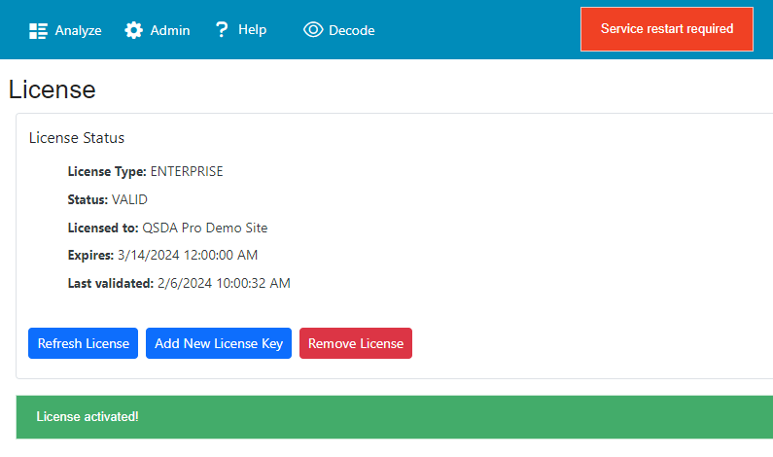773x457 pixels.
Task: Click the Analyze dashboard icon
Action: [x=38, y=30]
